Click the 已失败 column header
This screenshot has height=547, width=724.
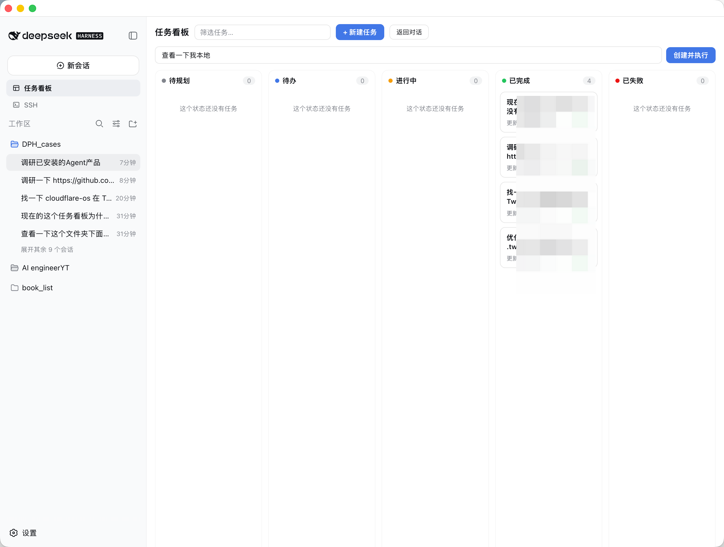pos(662,81)
